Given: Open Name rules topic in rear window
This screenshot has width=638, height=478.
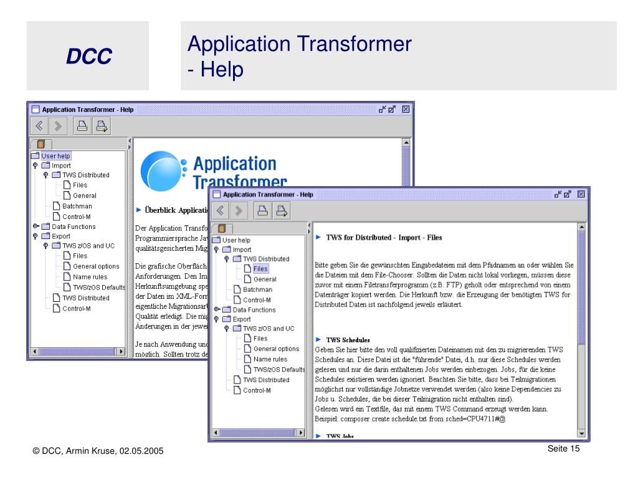Looking at the screenshot, I should (x=90, y=277).
